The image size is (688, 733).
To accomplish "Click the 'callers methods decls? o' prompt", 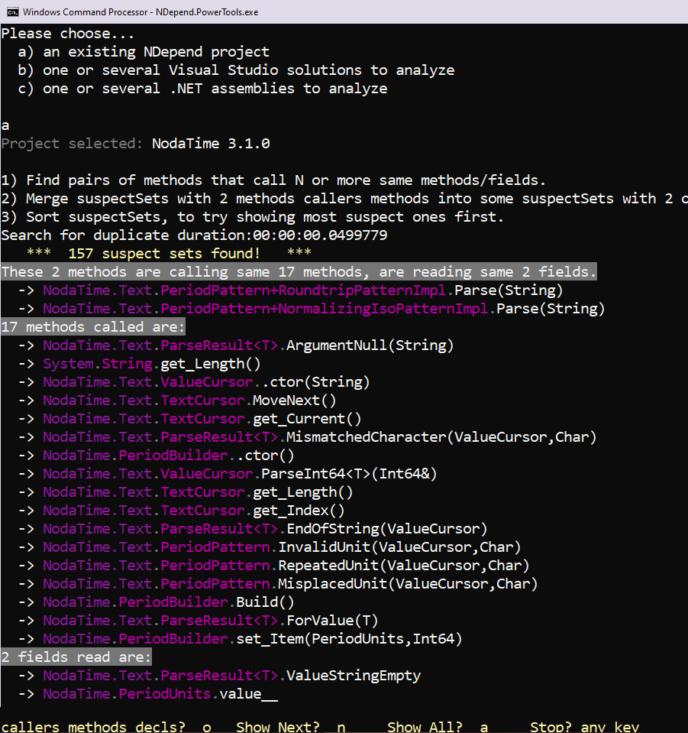I will (106, 727).
